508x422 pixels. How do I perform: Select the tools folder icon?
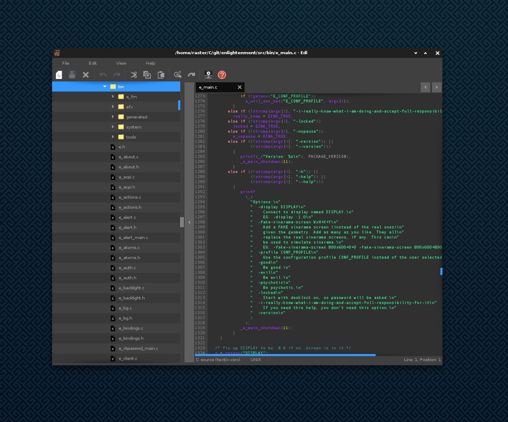[x=121, y=137]
